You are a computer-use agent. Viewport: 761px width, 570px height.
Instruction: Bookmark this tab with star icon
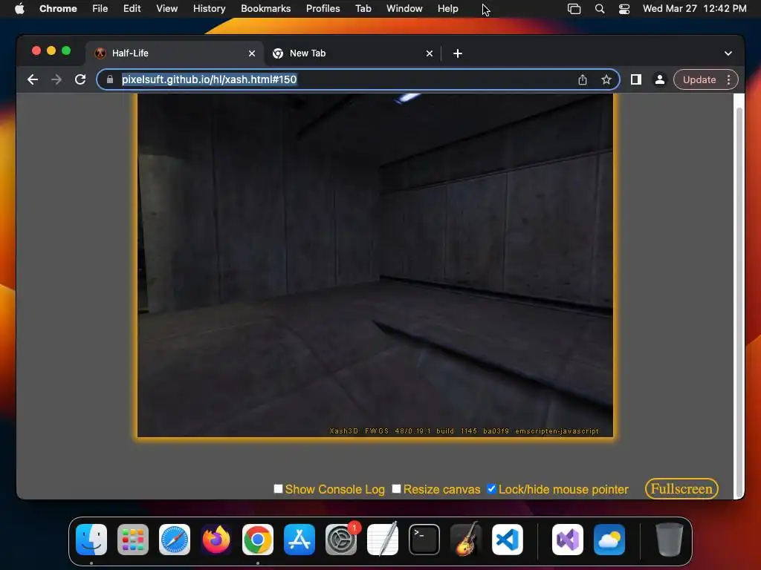(x=606, y=79)
